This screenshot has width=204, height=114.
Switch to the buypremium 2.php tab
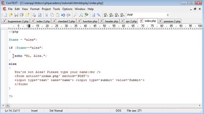(16, 21)
